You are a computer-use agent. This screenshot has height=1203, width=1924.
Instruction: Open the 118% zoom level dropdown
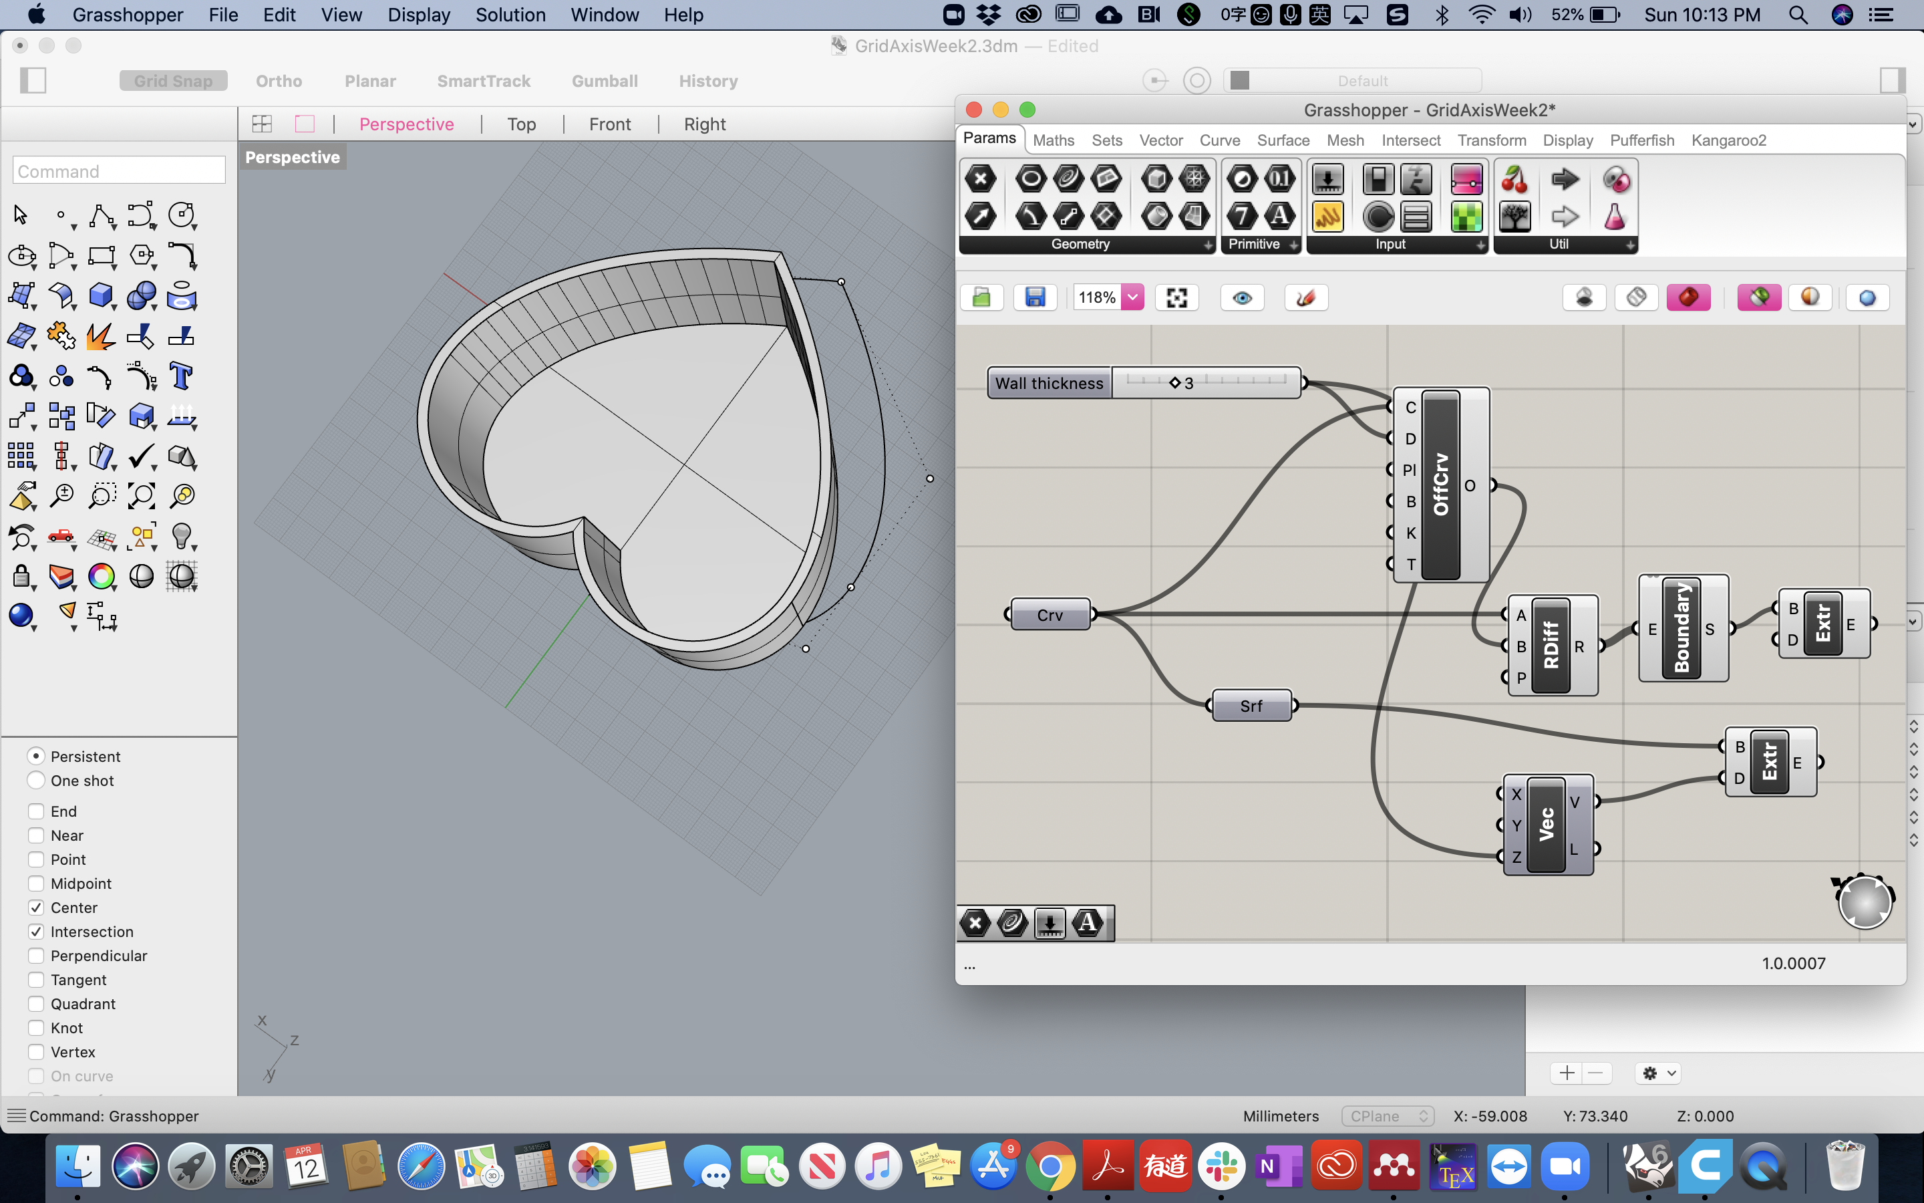1133,297
